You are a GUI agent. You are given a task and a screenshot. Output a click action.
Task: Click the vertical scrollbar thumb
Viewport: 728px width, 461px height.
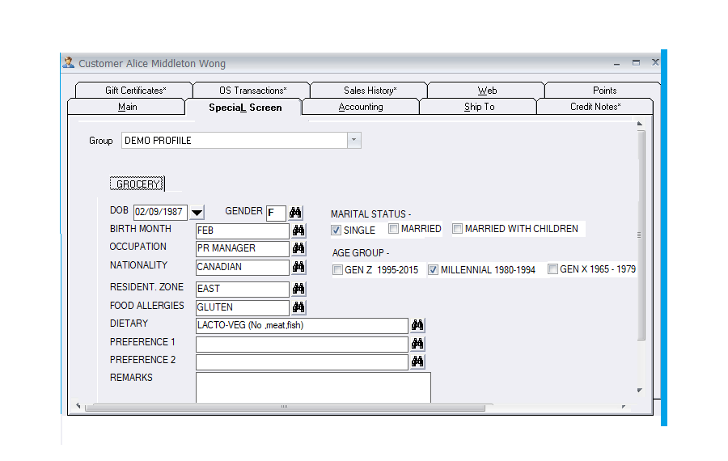[641, 235]
